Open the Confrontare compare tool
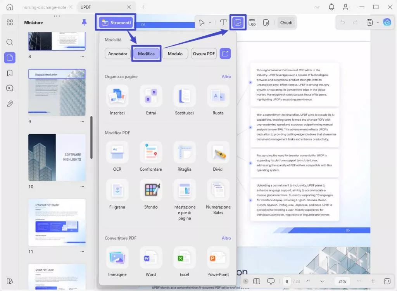The image size is (397, 291). [151, 152]
